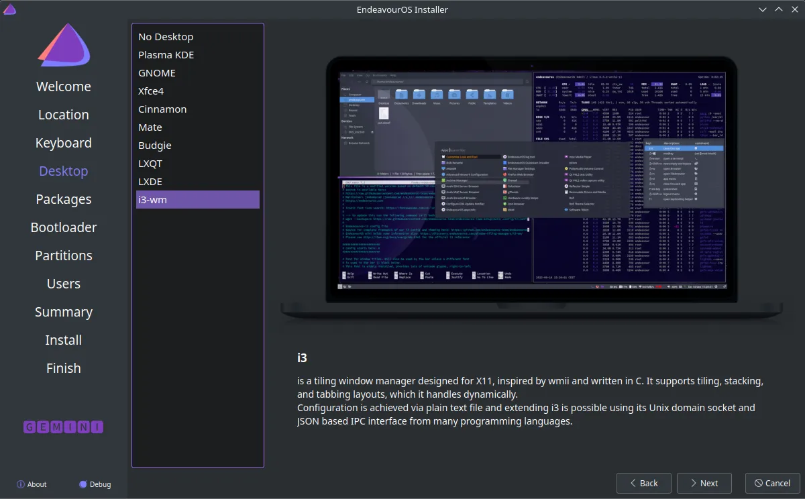The width and height of the screenshot is (805, 499).
Task: Click the window title bar app icon
Action: (9, 9)
